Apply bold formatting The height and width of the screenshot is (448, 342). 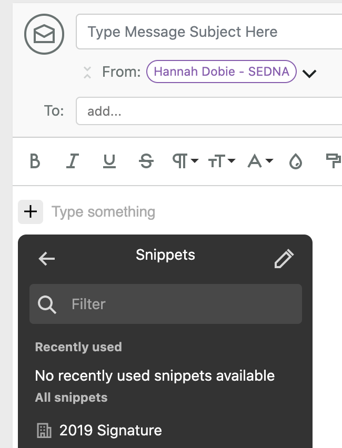[35, 161]
